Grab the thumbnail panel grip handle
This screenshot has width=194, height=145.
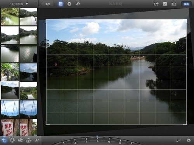(x=36, y=4)
